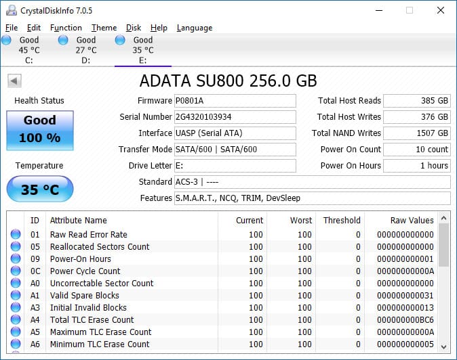Screen dimensions: 457x360
Task: Switch to C: disk tab showing 45 °C
Action: point(29,49)
